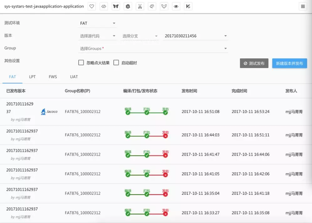The height and width of the screenshot is (223, 312).
Task: Click the 测试发布 button
Action: click(x=254, y=63)
